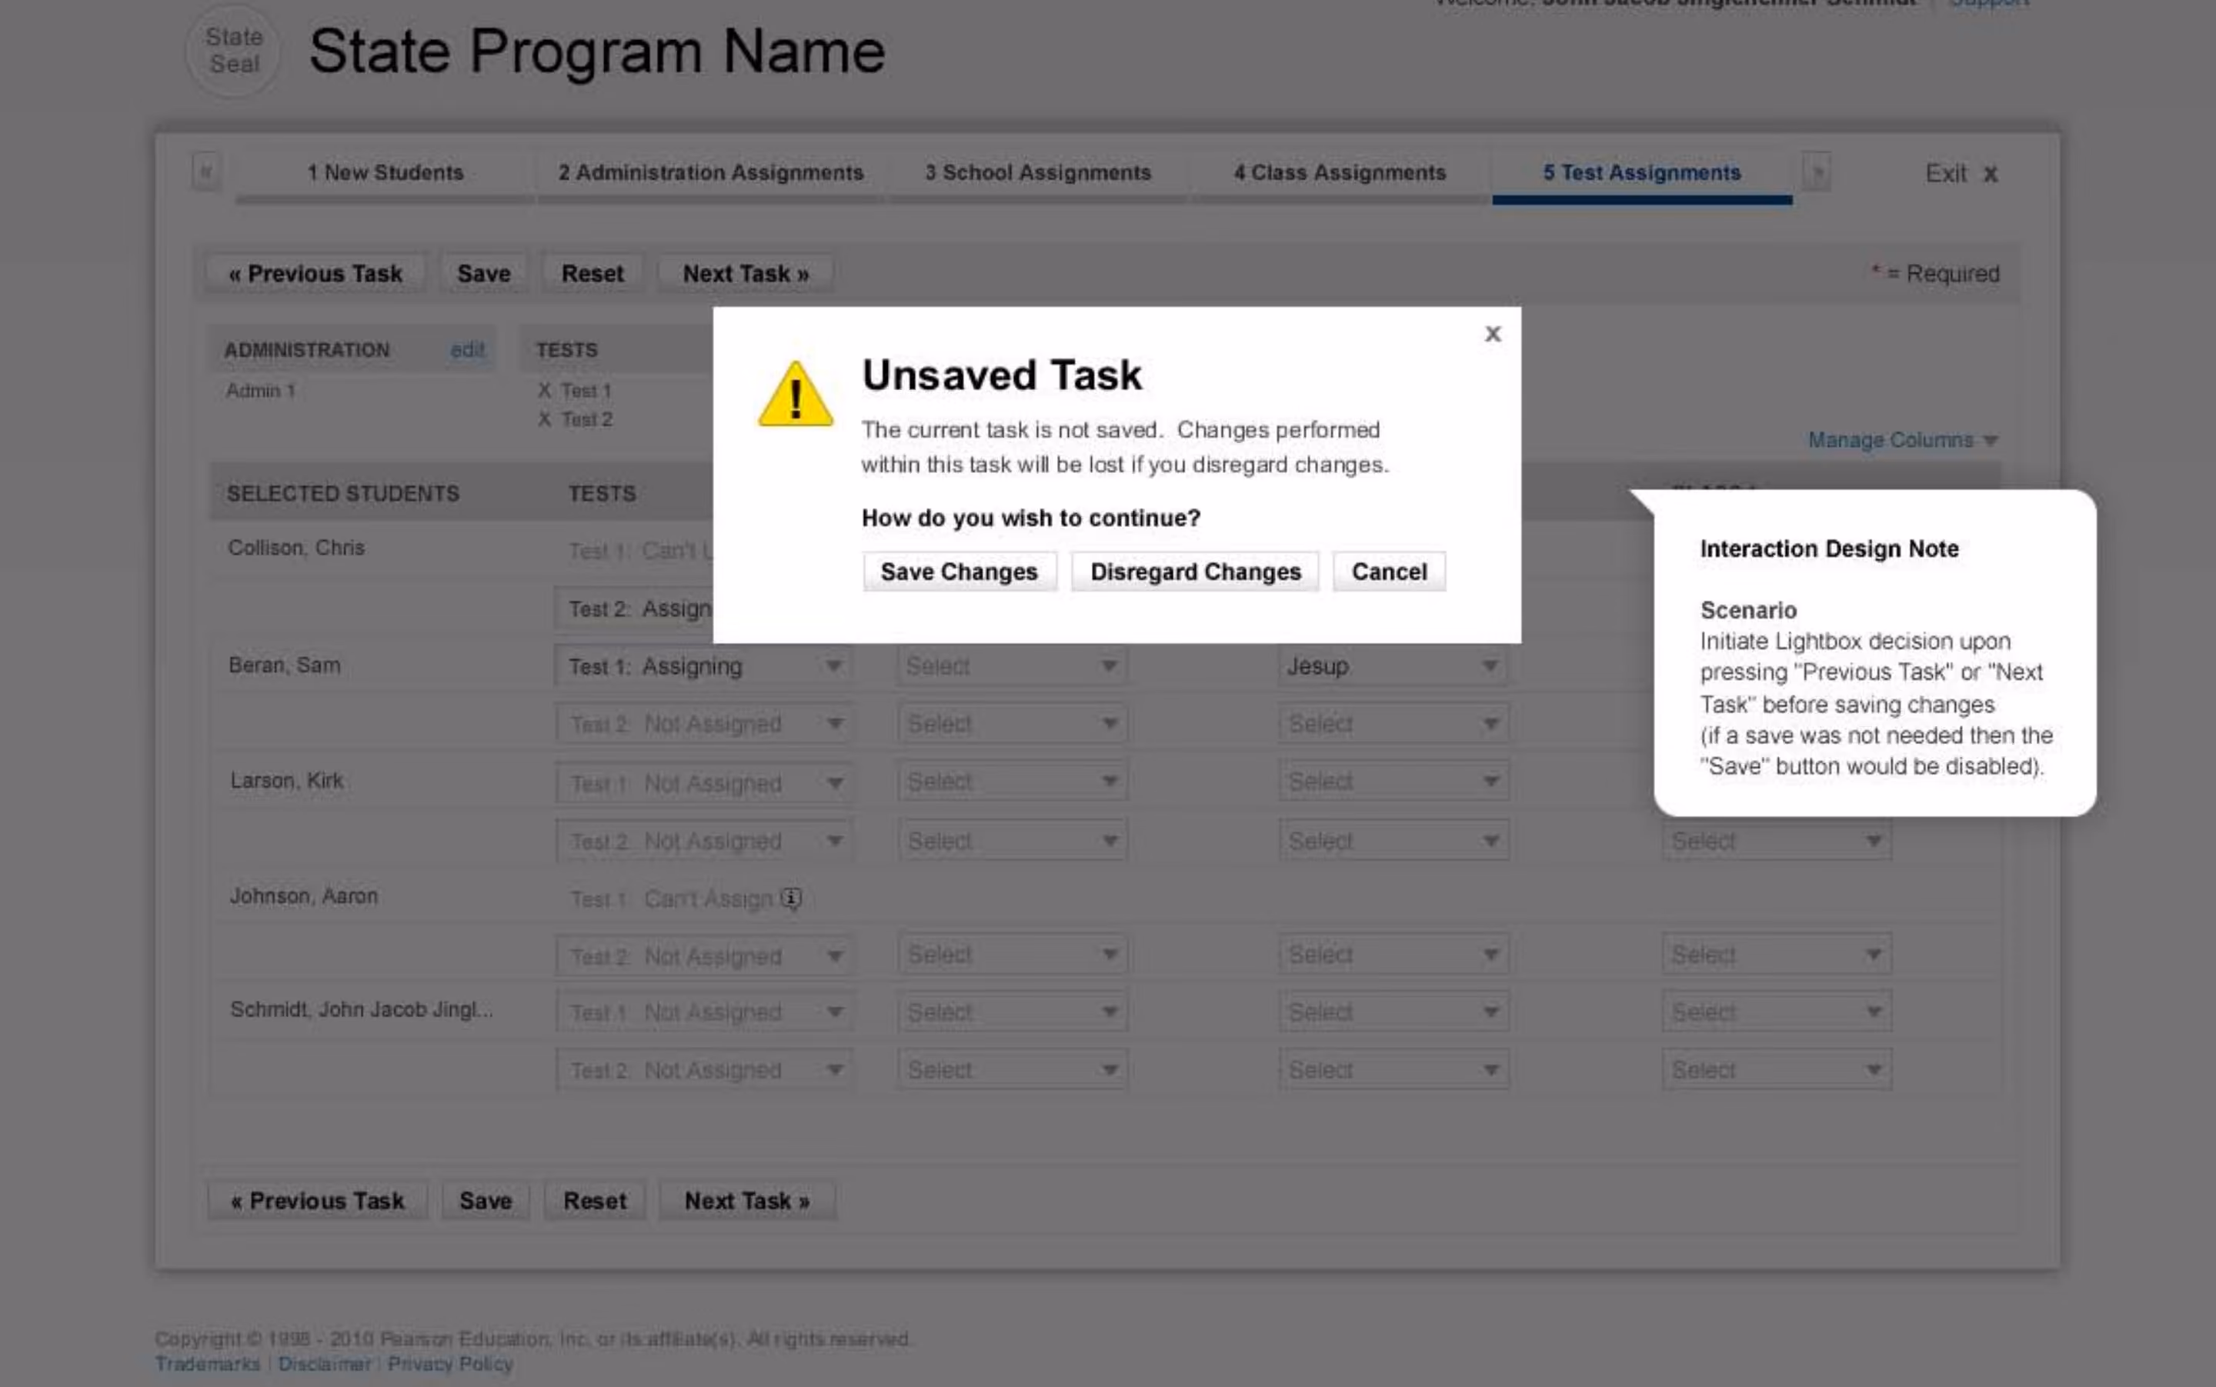2216x1387 pixels.
Task: Choose Disregard Changes in the dialog
Action: coord(1195,572)
